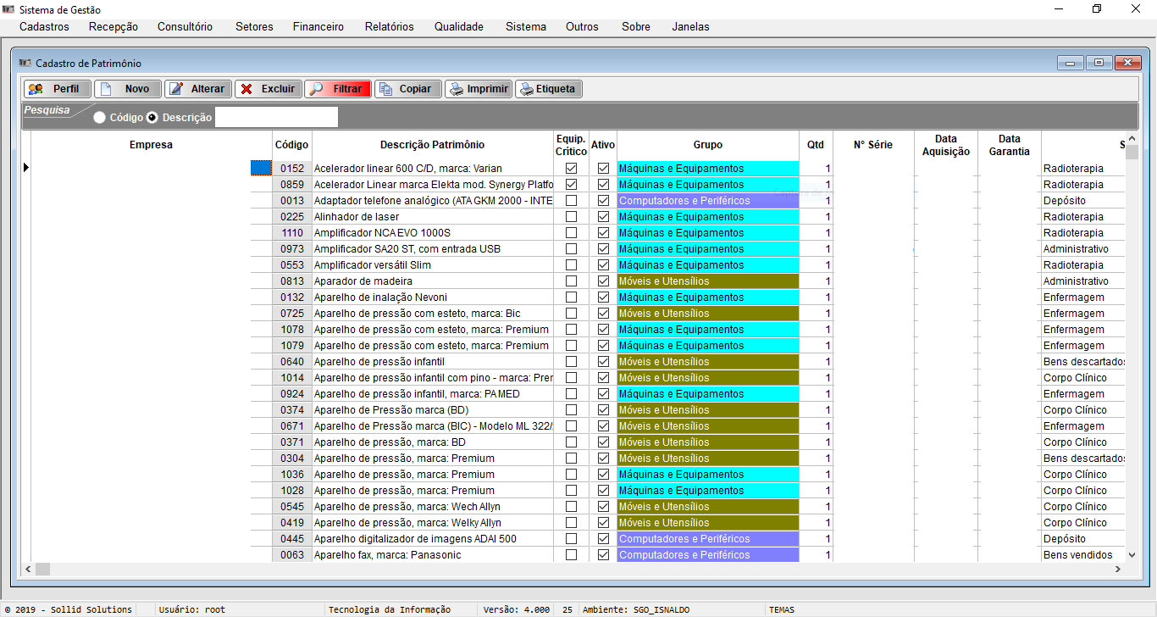Click the Data Aquisição column header

(946, 145)
